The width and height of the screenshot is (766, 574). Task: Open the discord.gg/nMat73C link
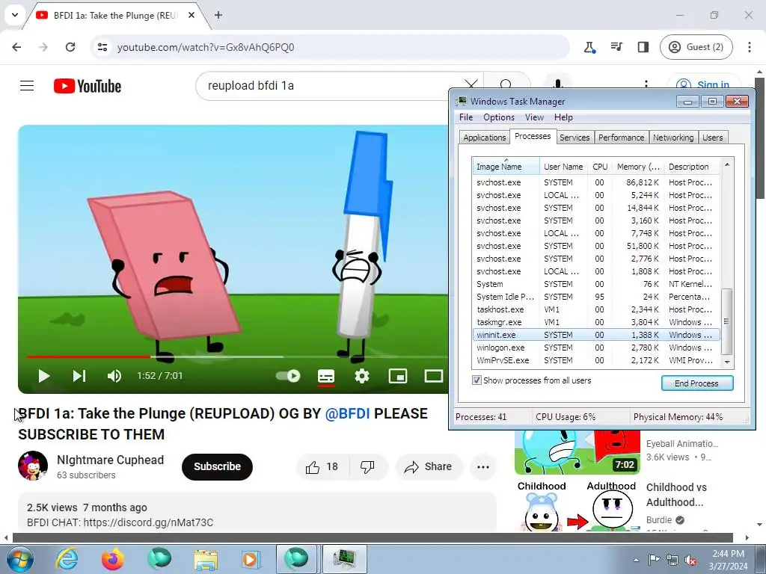[149, 522]
